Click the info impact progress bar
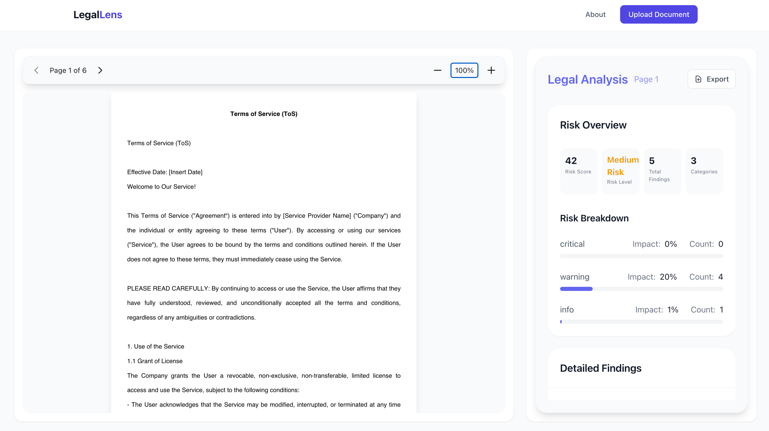This screenshot has width=769, height=431. (x=641, y=322)
